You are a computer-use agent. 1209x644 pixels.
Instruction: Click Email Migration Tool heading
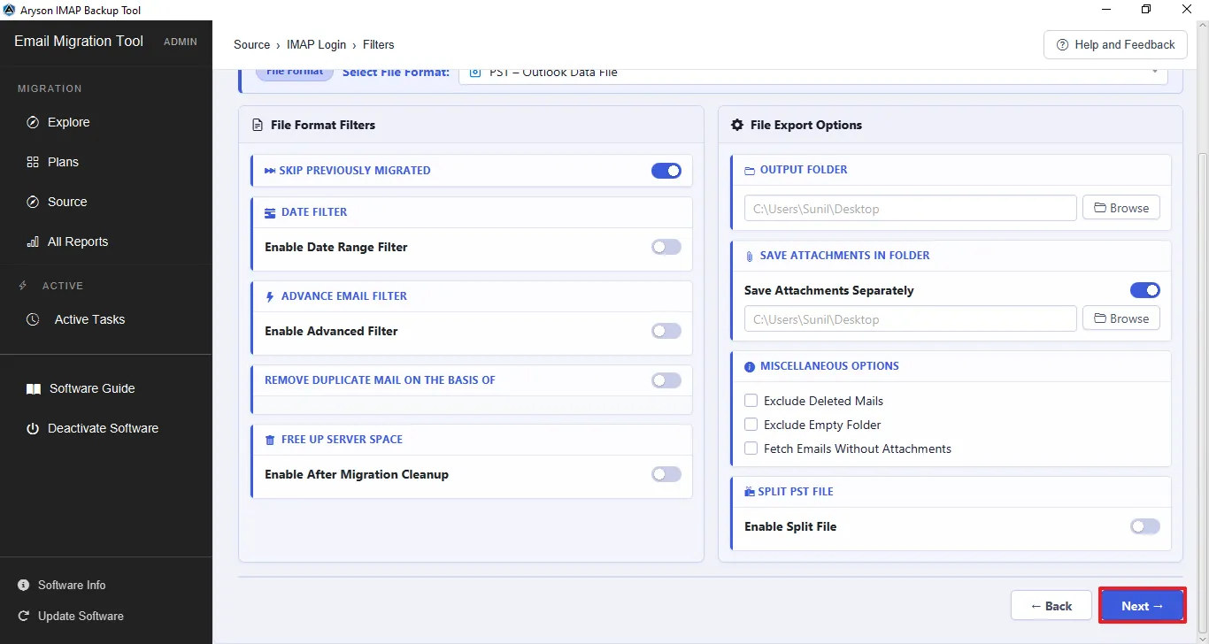coord(79,41)
